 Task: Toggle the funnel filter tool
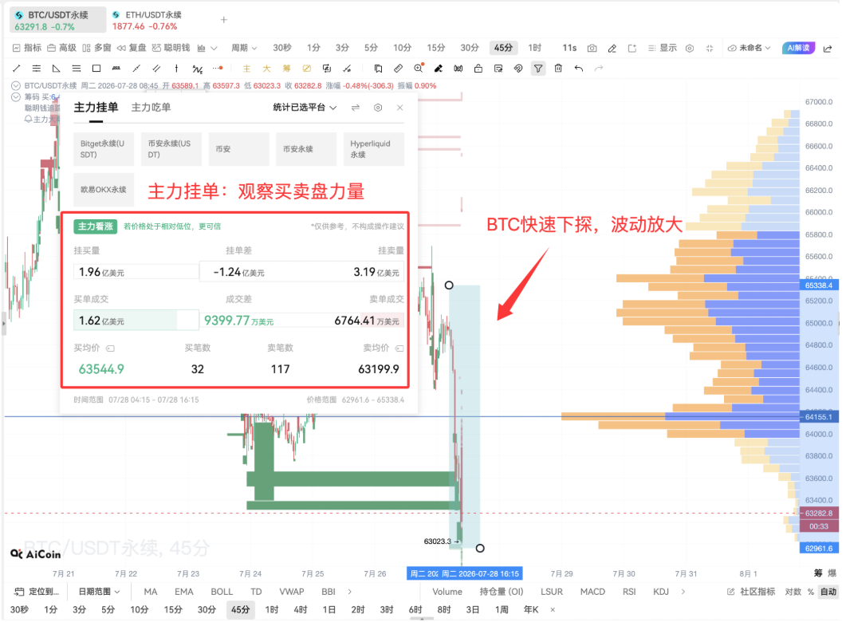tap(538, 69)
